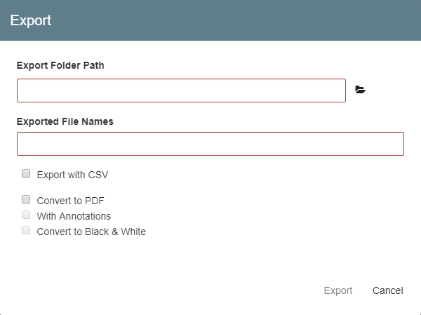Click the 'Export' dialog title text
The width and height of the screenshot is (421, 315).
click(30, 20)
